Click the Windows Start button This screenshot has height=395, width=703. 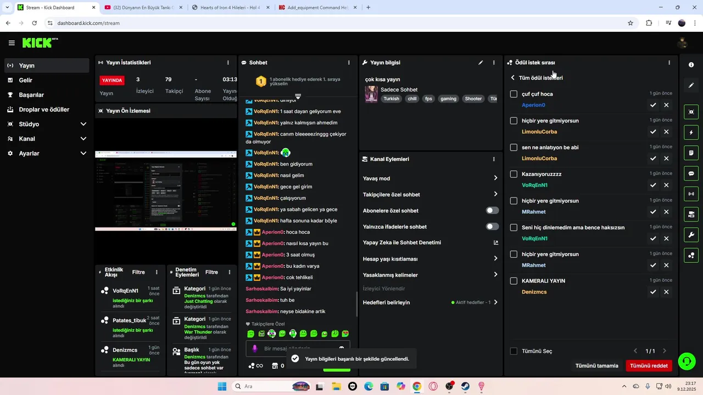(x=222, y=386)
